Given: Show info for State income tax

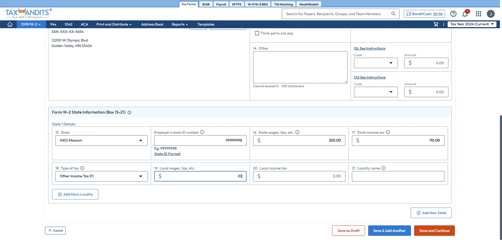Looking at the screenshot, I should coord(388,132).
